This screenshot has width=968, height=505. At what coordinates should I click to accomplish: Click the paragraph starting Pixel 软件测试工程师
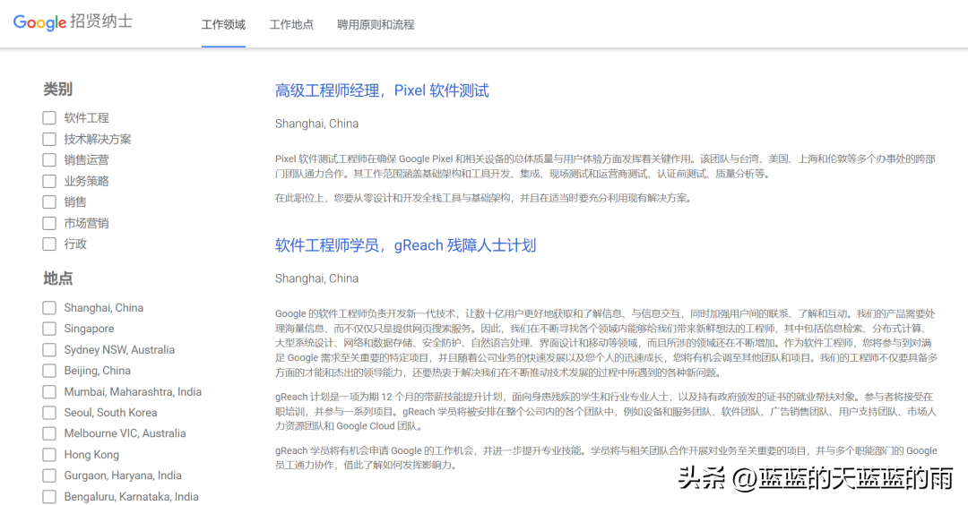tap(605, 167)
